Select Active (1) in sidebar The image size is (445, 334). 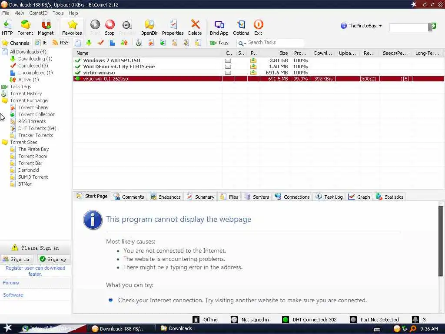(28, 80)
